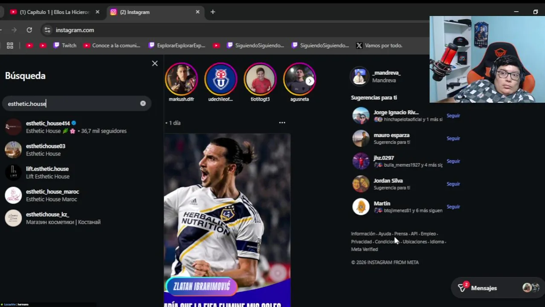545x307 pixels.
Task: Open Ayuda footer link
Action: (385, 234)
